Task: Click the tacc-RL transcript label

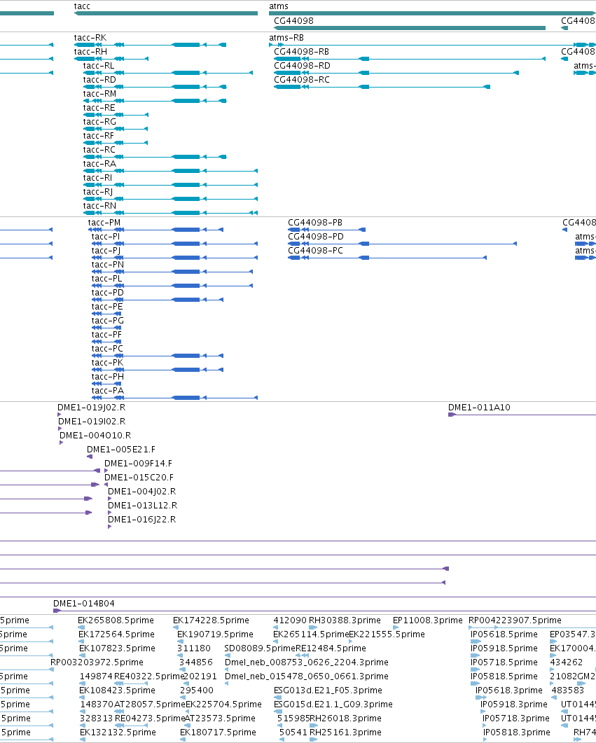Action: click(99, 66)
